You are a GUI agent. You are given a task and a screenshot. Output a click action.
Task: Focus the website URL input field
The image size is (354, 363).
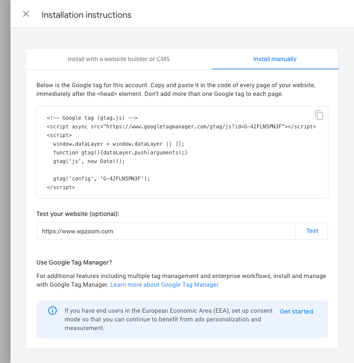tap(166, 231)
